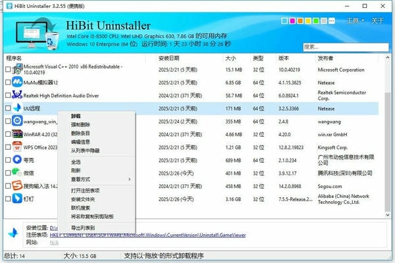The image size is (395, 263).
Task: Click the UU远程 row icon in list
Action: point(17,108)
